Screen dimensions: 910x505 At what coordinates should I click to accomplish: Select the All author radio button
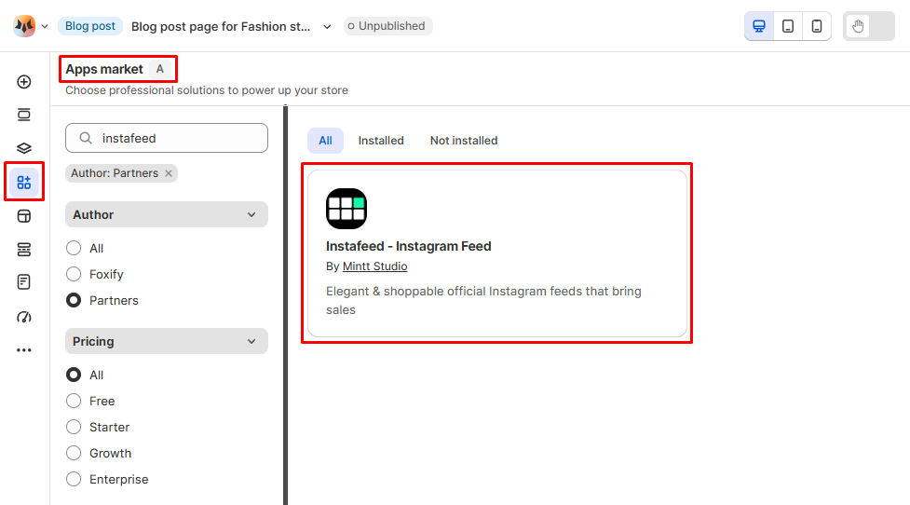[x=74, y=248]
